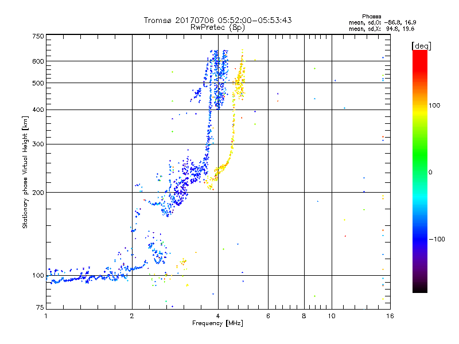This screenshot has height=344, width=459.
Task: Click the rainbow phase colorbar
Action: click(x=420, y=171)
